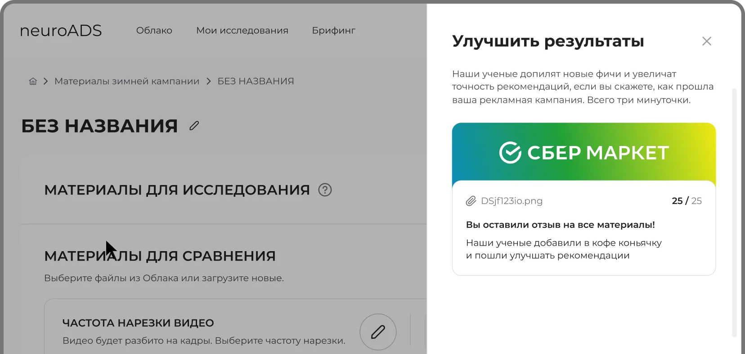Click the DSjf123io.png file name
The height and width of the screenshot is (354, 745).
pyautogui.click(x=512, y=201)
